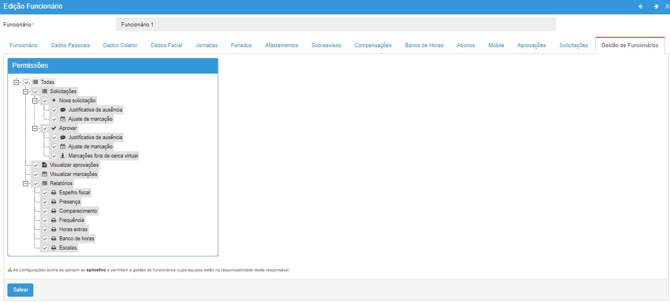Toggle the Nova solicitação checkbox

pyautogui.click(x=45, y=101)
